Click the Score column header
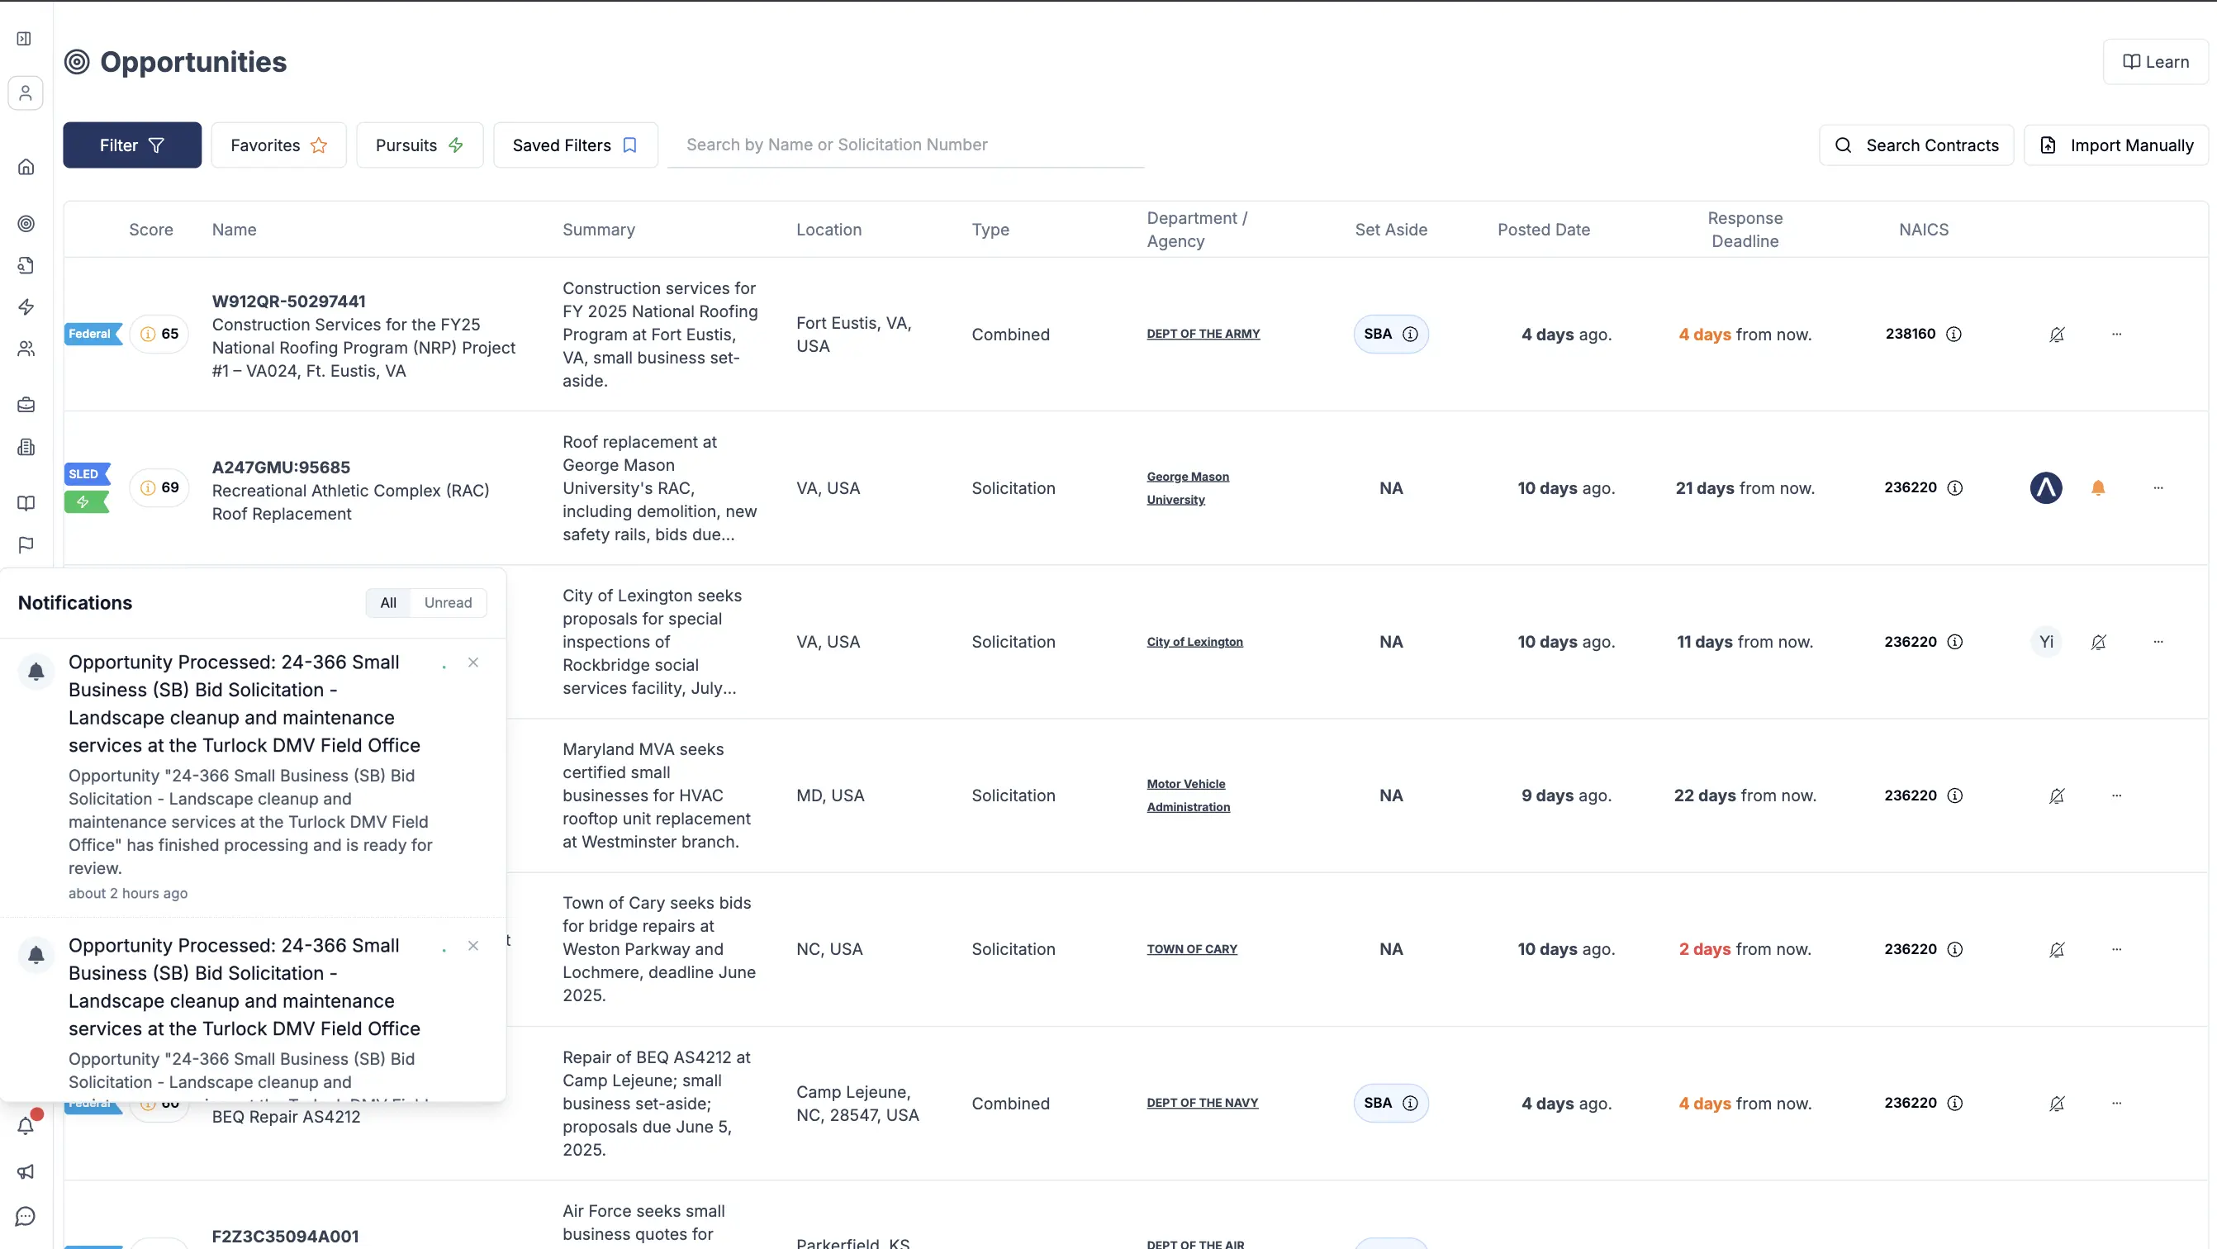 click(x=150, y=230)
